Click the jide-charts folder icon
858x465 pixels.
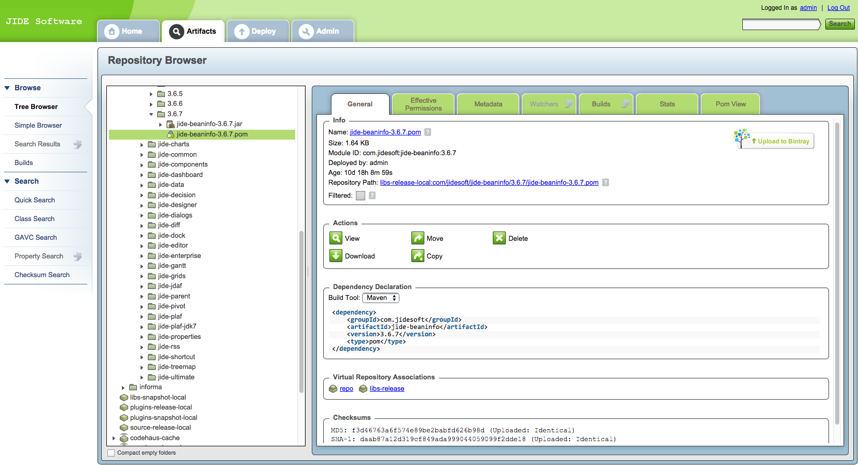tap(151, 144)
